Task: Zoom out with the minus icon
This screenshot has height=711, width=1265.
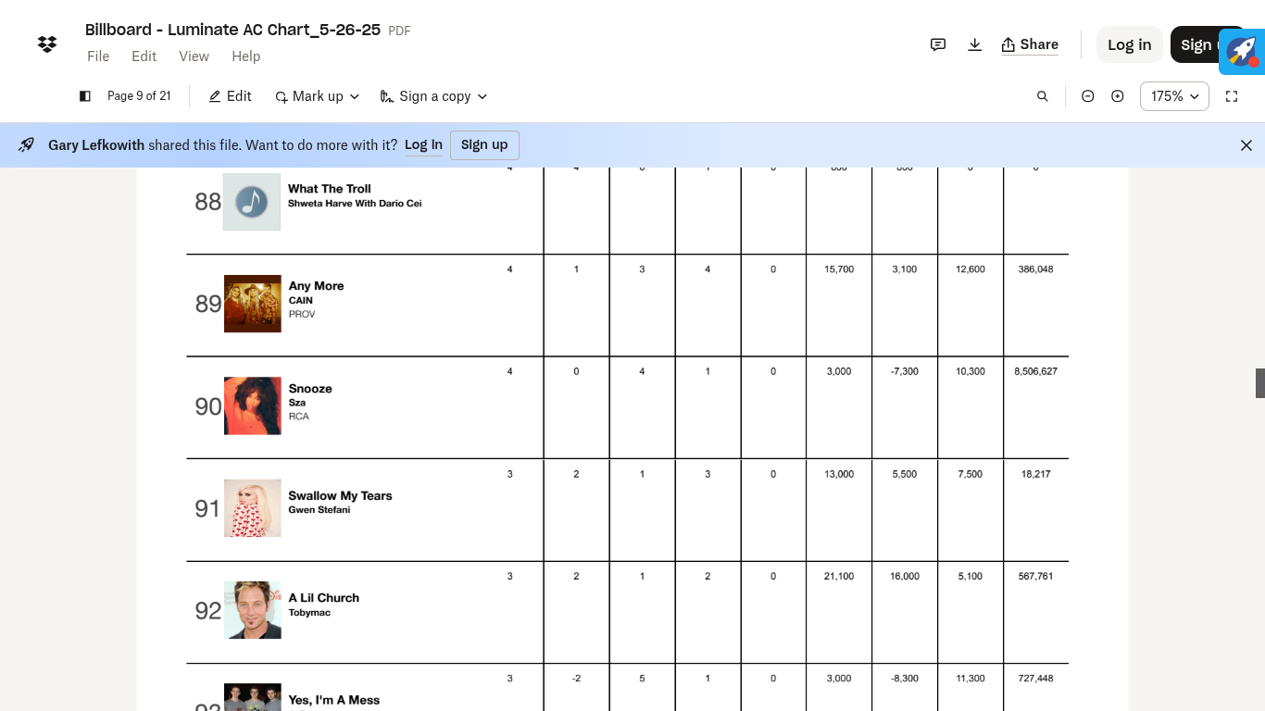Action: click(x=1088, y=96)
